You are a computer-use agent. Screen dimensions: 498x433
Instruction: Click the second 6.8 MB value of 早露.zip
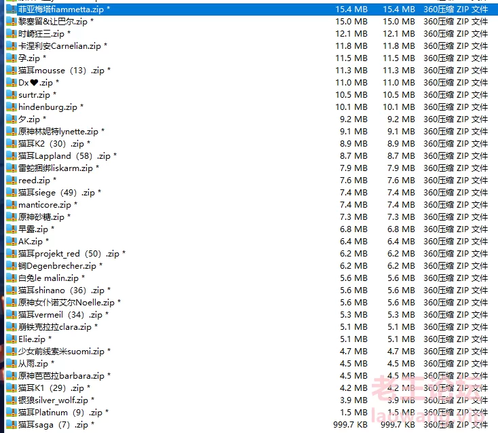click(401, 229)
